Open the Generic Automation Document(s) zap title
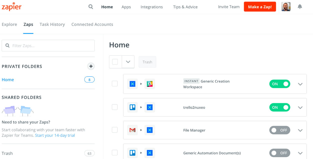 tap(212, 153)
